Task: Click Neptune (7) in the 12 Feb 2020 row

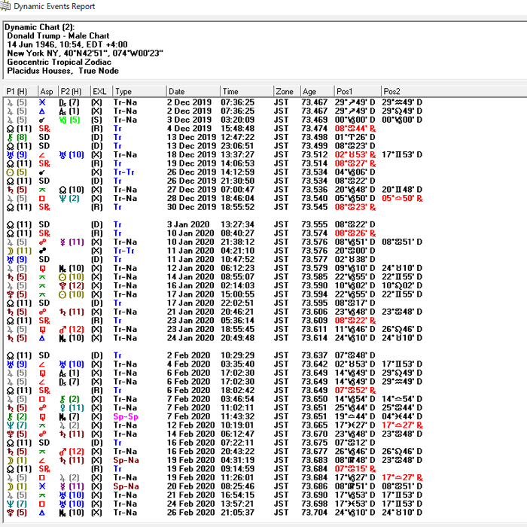Action: click(17, 426)
